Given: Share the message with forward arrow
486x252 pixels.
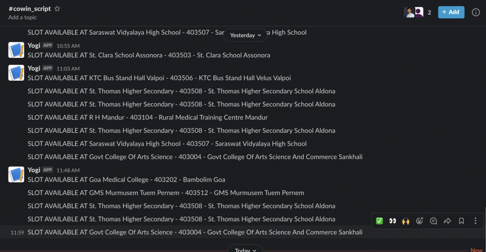Looking at the screenshot, I should [x=447, y=221].
